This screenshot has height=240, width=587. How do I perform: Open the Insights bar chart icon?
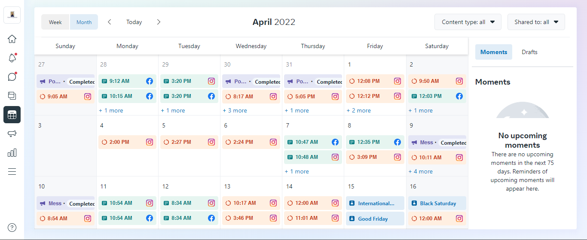(x=12, y=152)
